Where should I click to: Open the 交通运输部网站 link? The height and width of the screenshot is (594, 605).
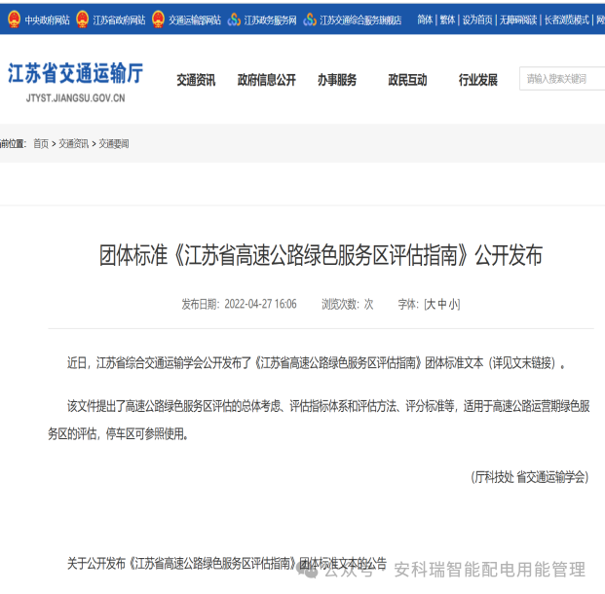(x=195, y=20)
